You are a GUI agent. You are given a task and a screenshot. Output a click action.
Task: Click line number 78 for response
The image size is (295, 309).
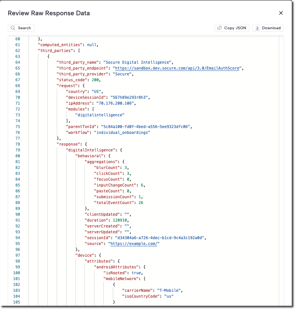pos(18,144)
